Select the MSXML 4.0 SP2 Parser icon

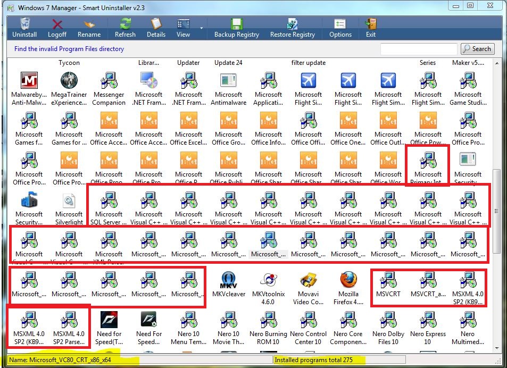[x=69, y=320]
